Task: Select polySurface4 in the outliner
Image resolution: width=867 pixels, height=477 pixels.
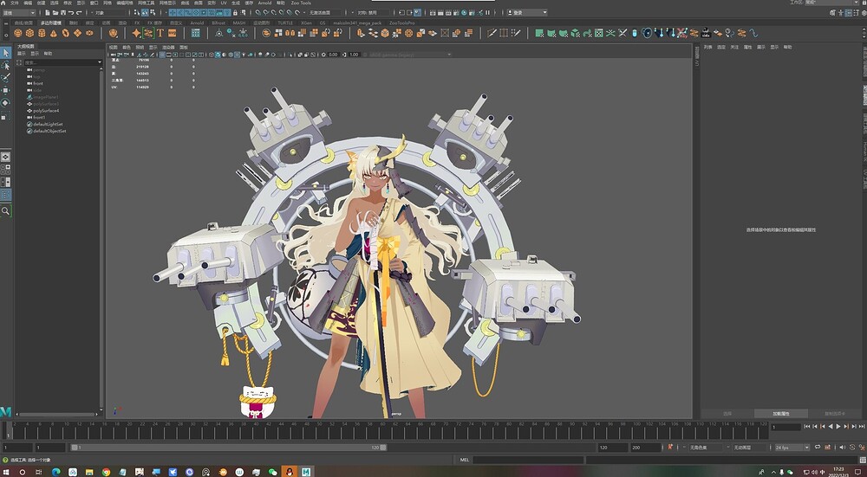Action: point(46,111)
